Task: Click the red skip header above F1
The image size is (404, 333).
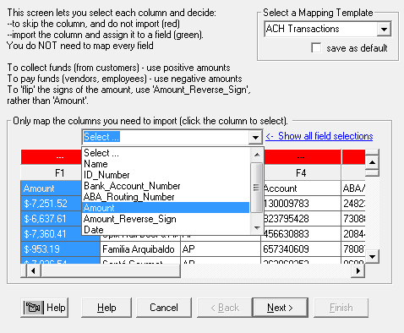Action: click(x=51, y=157)
